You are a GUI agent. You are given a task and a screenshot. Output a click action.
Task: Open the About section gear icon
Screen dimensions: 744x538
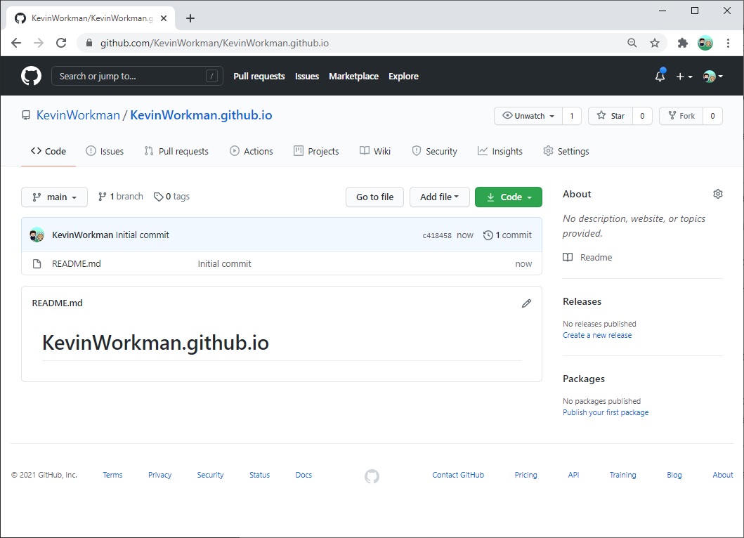tap(717, 193)
